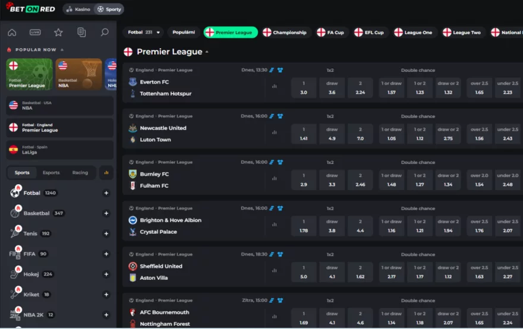
Task: Open the NBA basketball thumbnail card
Action: pos(78,74)
